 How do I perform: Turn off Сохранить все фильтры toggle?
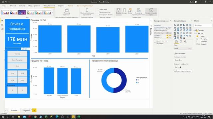180,67
